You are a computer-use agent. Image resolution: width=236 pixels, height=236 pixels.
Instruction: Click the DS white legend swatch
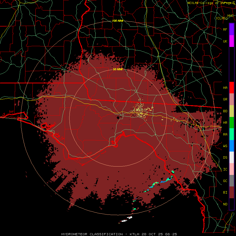(232, 157)
